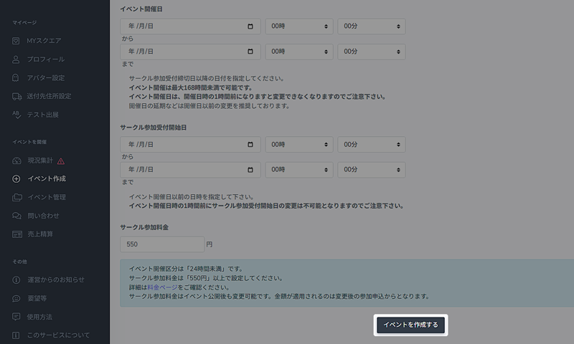Click the イベント管理 folder icon

(16, 197)
